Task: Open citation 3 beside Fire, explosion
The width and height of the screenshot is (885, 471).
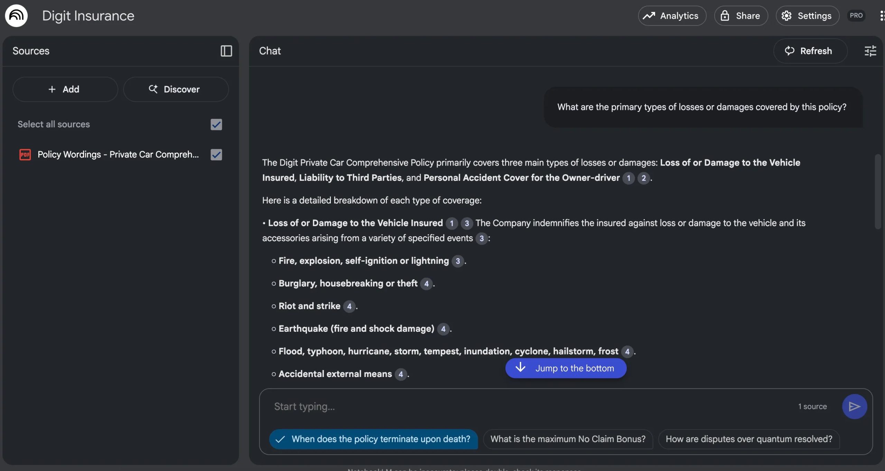Action: 458,261
